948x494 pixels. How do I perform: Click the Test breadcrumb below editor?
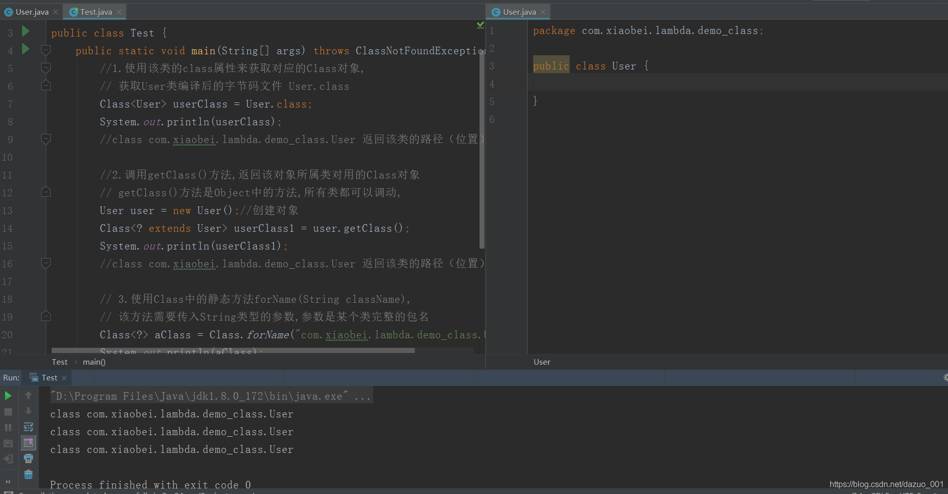pos(59,362)
